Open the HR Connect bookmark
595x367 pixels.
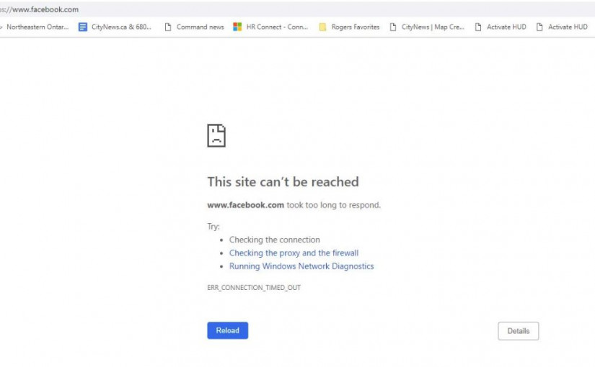[x=271, y=27]
